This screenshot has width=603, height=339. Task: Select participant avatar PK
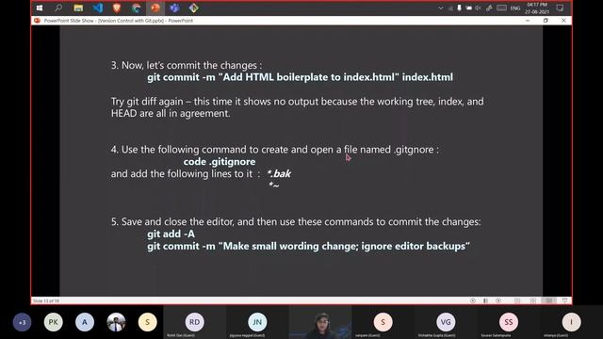[x=53, y=322]
